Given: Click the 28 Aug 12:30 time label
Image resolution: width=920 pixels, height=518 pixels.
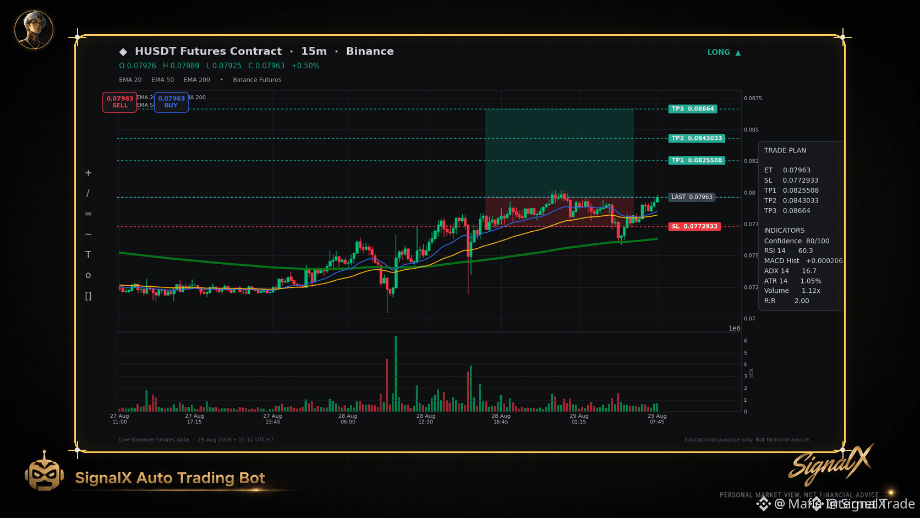Looking at the screenshot, I should [425, 419].
